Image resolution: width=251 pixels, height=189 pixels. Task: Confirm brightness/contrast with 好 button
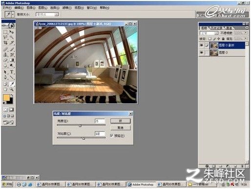(x=121, y=121)
